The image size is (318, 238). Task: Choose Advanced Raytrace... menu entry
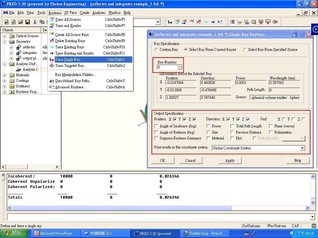click(x=90, y=87)
